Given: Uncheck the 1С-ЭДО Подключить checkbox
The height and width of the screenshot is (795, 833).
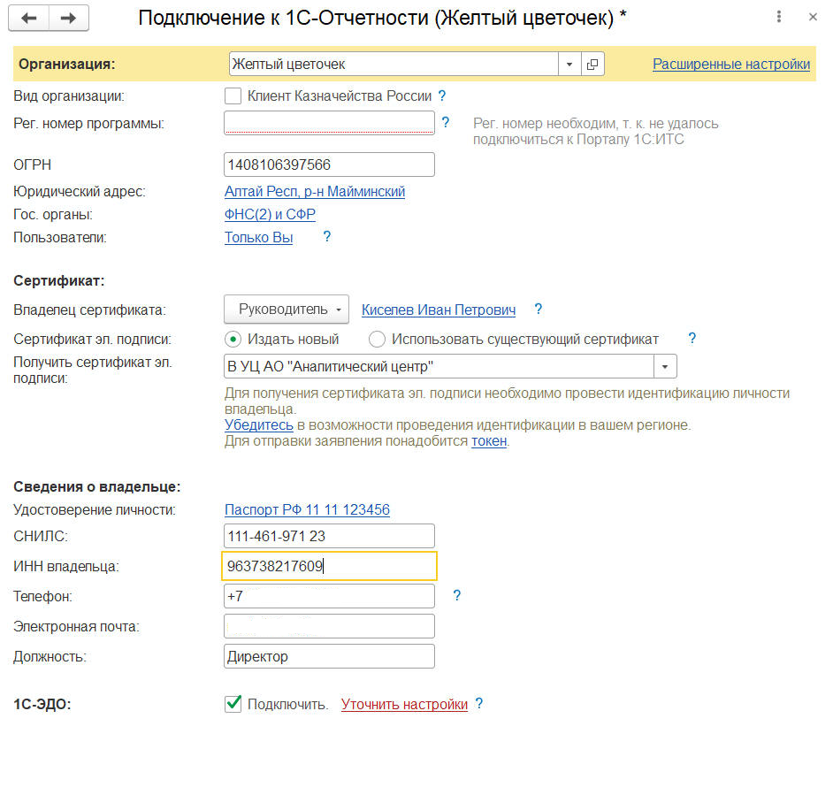Looking at the screenshot, I should pyautogui.click(x=233, y=704).
